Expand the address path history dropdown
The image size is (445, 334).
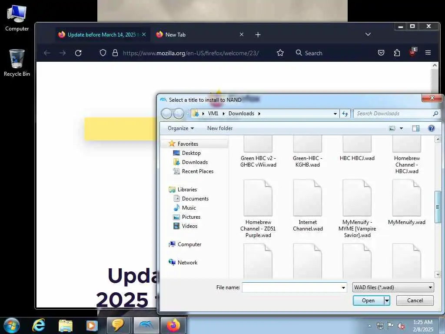[x=335, y=114]
